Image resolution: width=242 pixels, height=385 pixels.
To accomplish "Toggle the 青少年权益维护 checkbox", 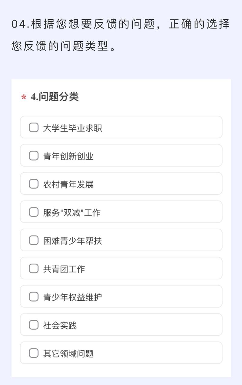I will [x=34, y=297].
